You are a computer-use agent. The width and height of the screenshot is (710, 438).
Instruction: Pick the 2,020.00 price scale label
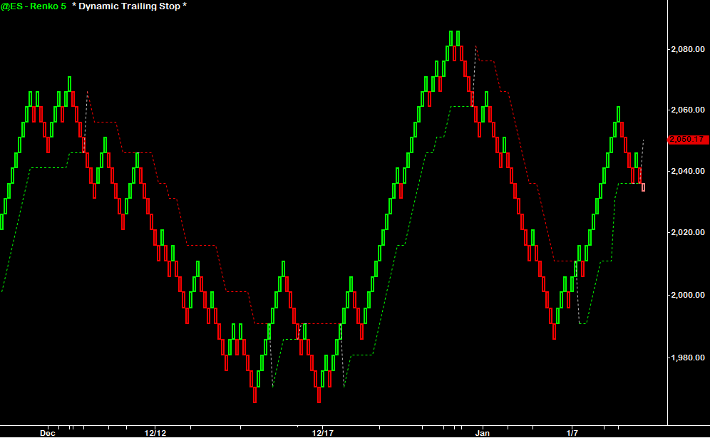[688, 233]
